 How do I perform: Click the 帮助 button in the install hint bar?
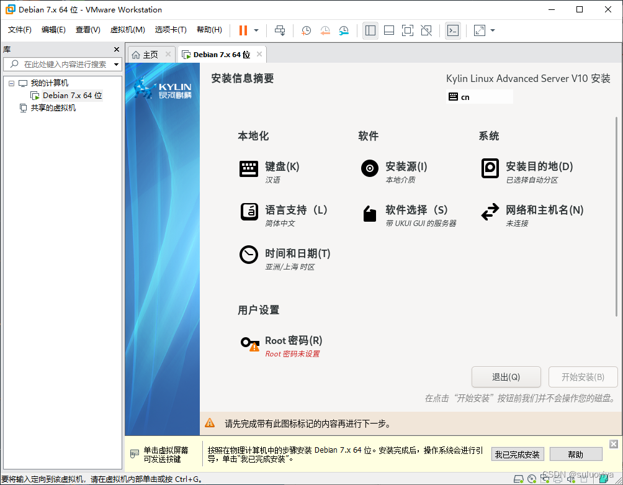coord(575,454)
